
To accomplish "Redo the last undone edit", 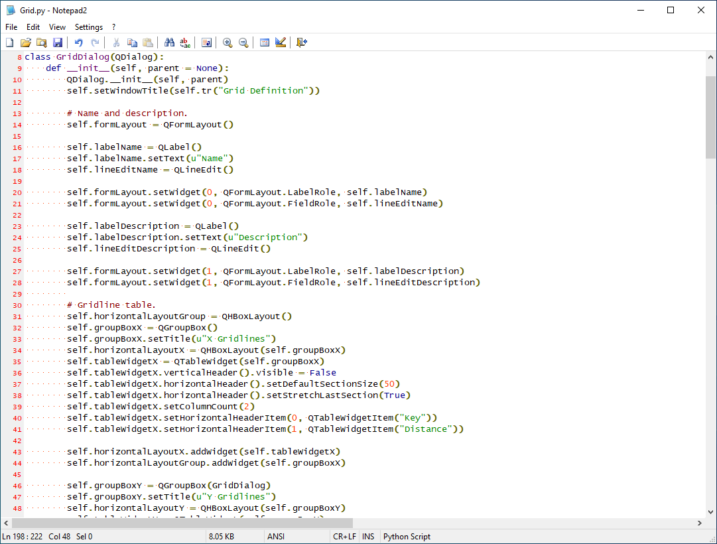I will (x=95, y=42).
